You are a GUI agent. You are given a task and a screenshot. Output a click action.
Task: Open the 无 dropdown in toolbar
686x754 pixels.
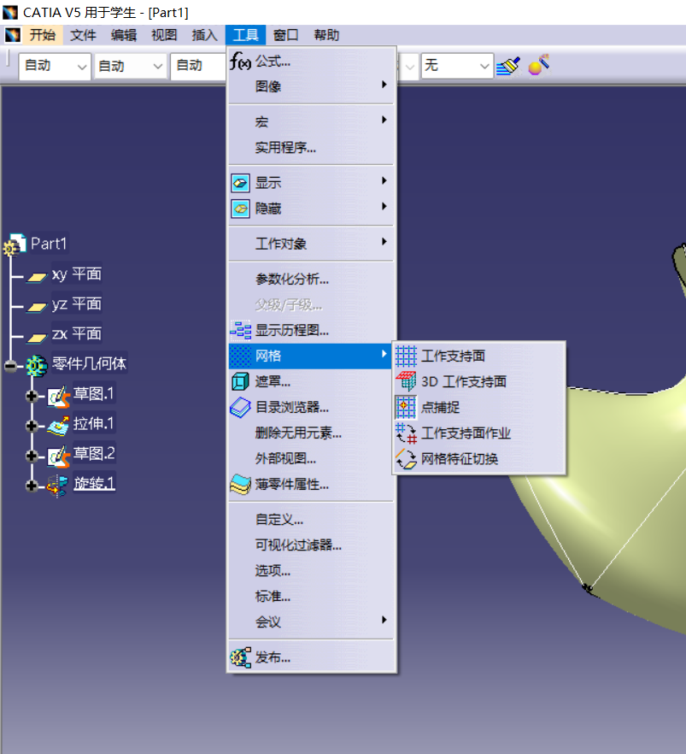[484, 67]
